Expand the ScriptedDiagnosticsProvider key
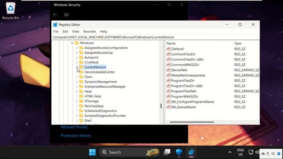 76,116
